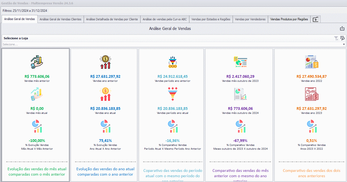Click funnel icon above Vendas período ano anterior

172,62
